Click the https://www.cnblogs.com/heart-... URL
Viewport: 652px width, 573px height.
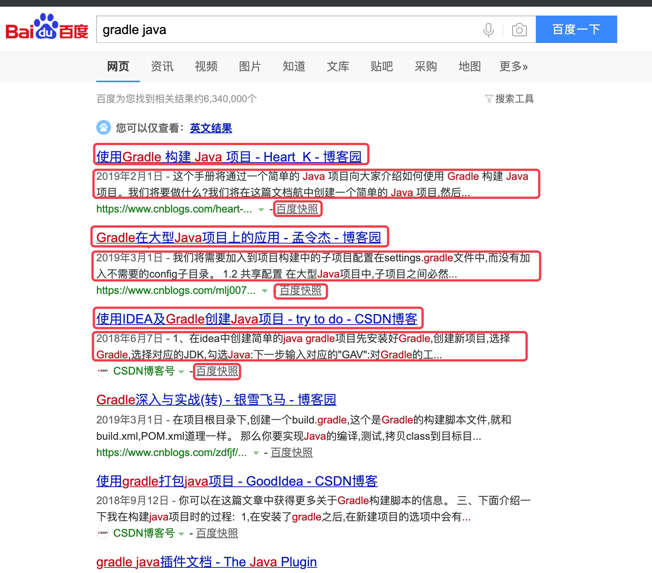coord(174,209)
